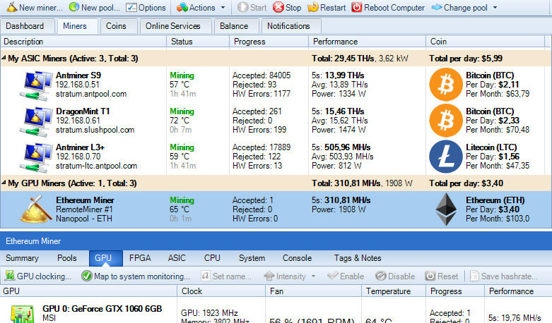Select the DragonMint T1 miner icon

click(36, 121)
